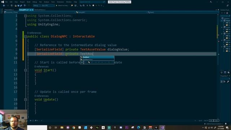Open File Explorer from the taskbar
231x130 pixels.
pyautogui.click(x=62, y=127)
